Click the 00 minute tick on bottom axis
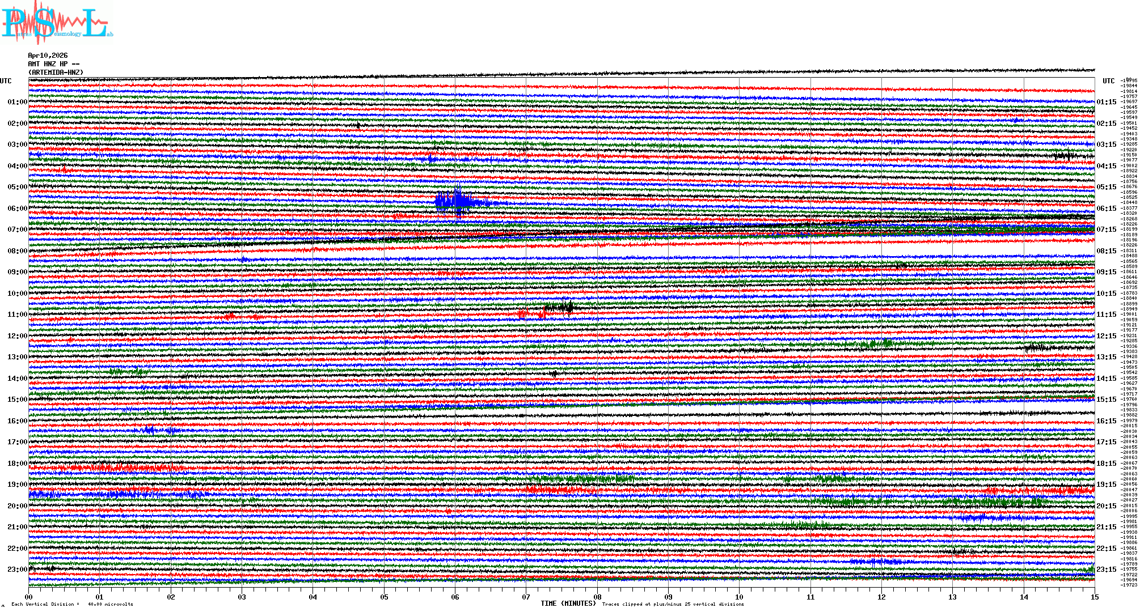 coord(29,597)
